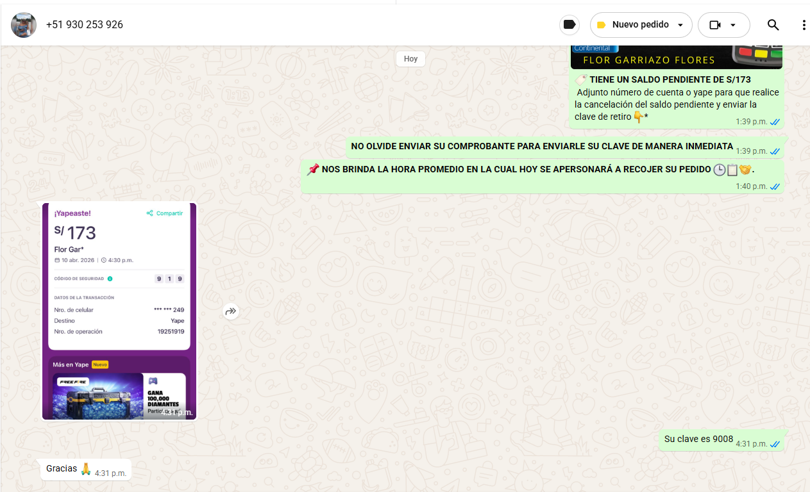Open contact info for +51 930 253 926

tap(85, 25)
